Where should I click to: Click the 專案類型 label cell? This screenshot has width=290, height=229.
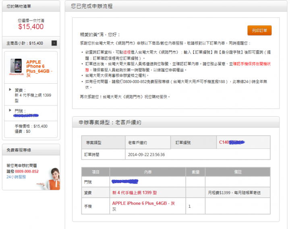(x=103, y=142)
